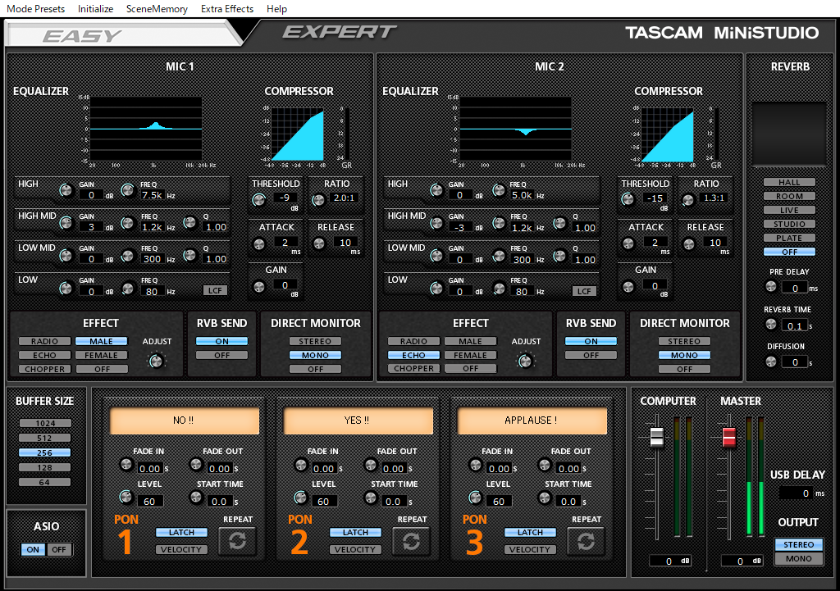Select the PLATE reverb type
This screenshot has width=840, height=591.
(x=790, y=239)
